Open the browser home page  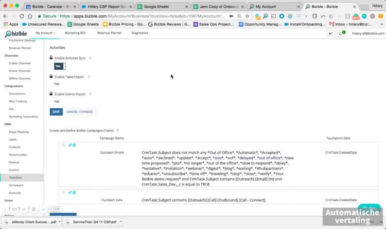(30, 16)
